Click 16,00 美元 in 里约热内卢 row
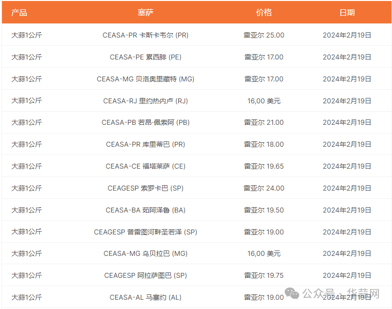This screenshot has height=309, width=392. [264, 101]
